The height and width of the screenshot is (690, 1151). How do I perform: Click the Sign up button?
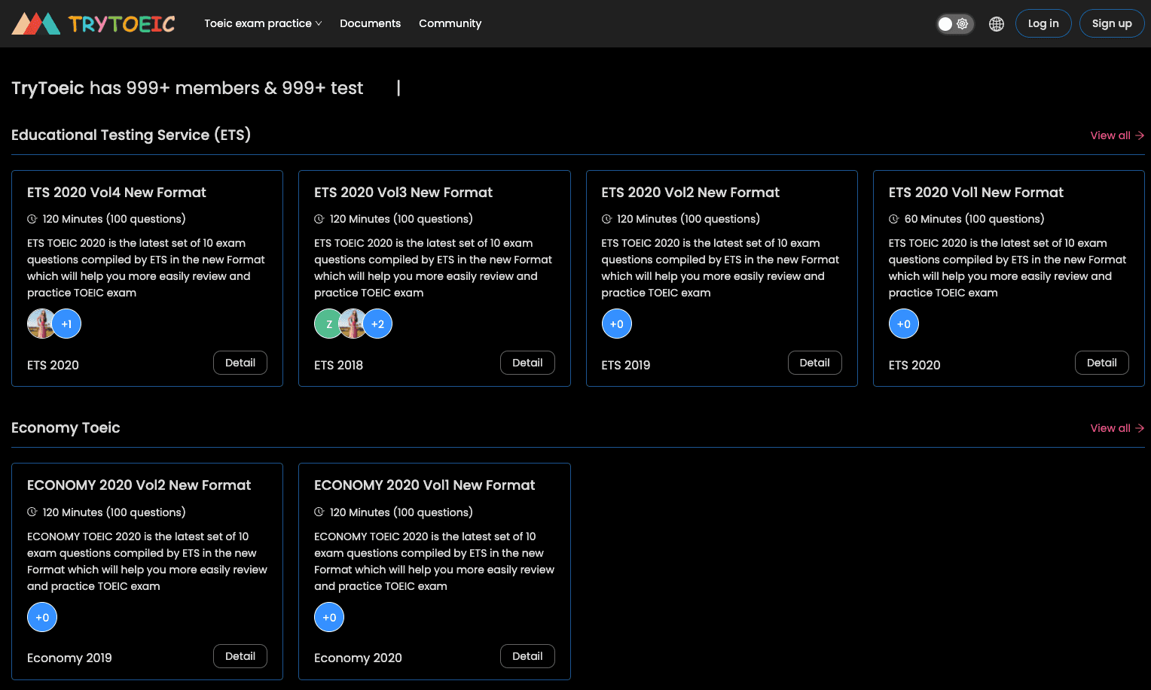(x=1112, y=23)
